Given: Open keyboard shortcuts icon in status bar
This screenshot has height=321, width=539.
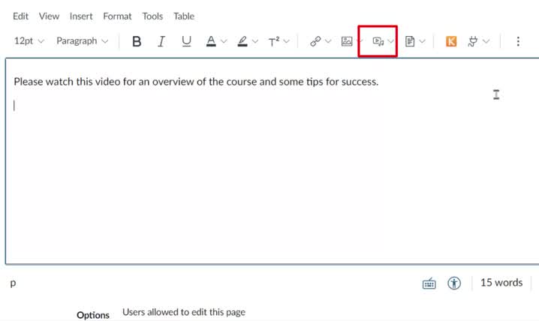Looking at the screenshot, I should coord(429,283).
